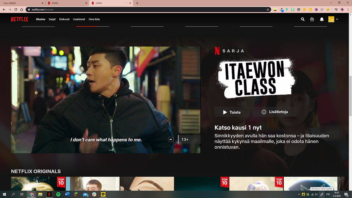Switch to the Uusi välilehti browser tab
Viewport: 352px width, 198px height.
point(22,3)
